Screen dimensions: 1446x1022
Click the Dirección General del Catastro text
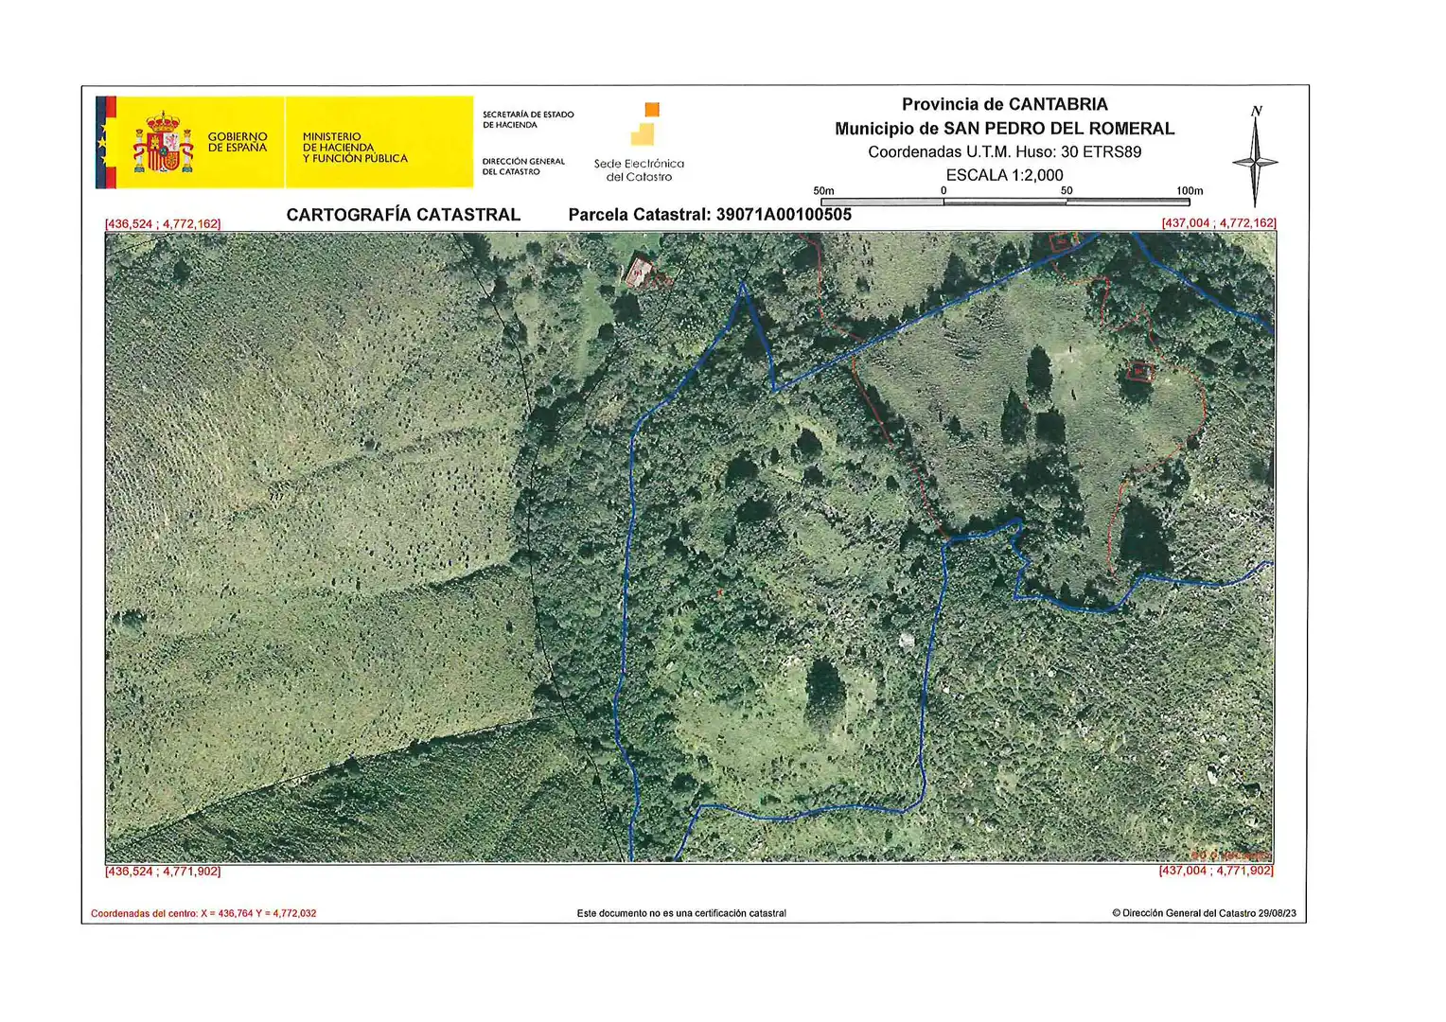click(523, 167)
